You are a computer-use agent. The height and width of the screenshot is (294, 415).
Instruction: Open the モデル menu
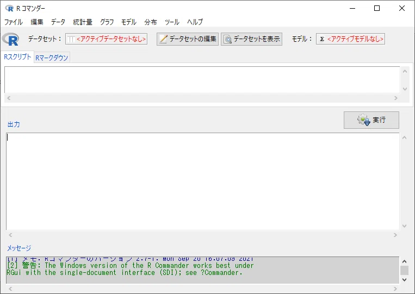click(129, 22)
